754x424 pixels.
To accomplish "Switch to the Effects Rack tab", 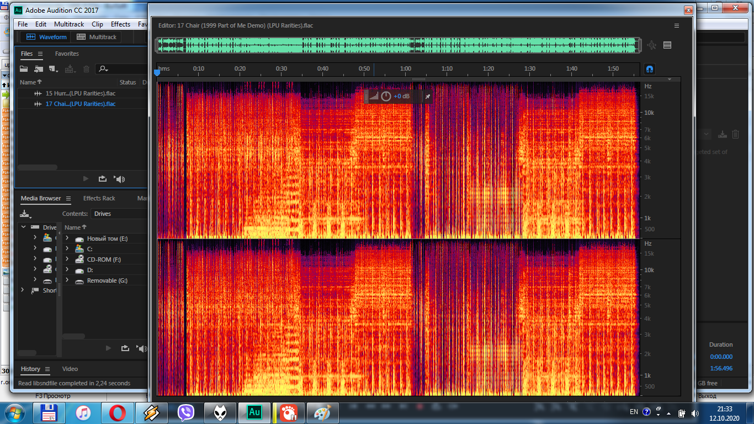I will click(99, 198).
